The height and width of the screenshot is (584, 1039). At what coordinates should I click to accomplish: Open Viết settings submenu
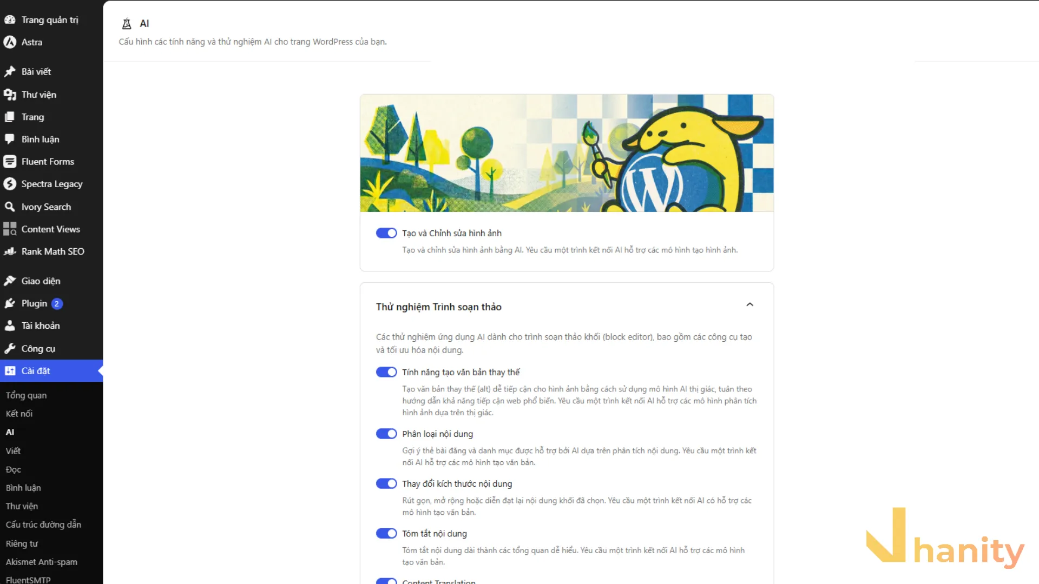point(13,451)
